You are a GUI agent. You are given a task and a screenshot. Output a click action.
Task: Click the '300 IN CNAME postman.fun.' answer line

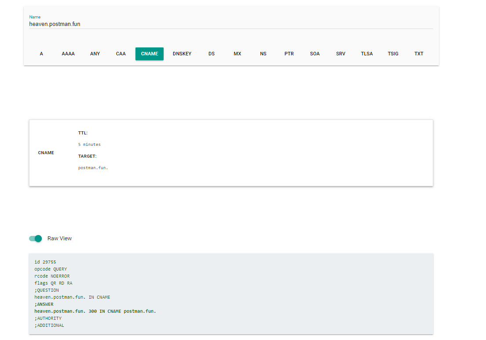click(95, 311)
